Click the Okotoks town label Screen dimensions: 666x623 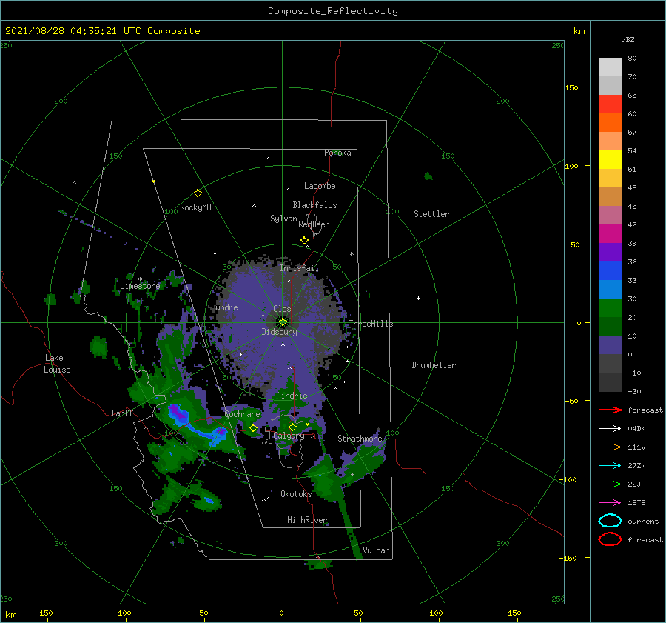[x=296, y=494]
